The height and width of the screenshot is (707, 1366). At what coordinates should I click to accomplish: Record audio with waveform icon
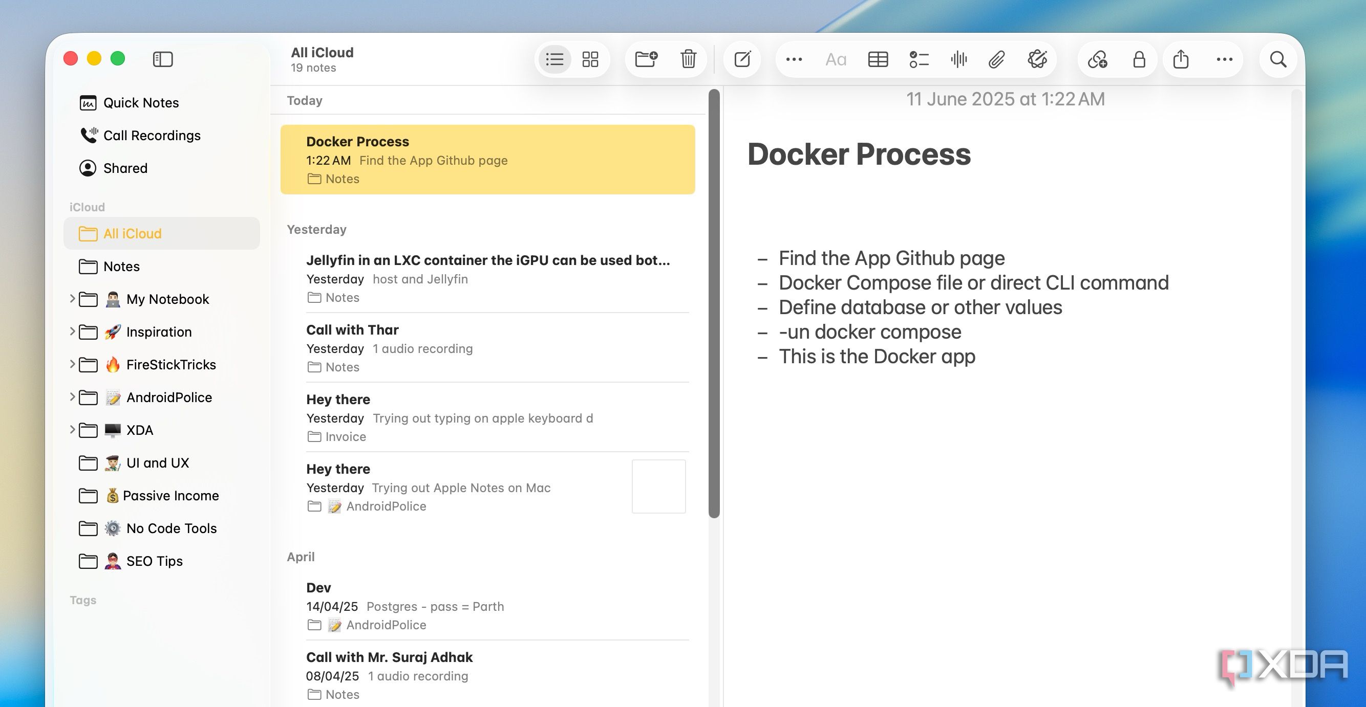pyautogui.click(x=959, y=59)
